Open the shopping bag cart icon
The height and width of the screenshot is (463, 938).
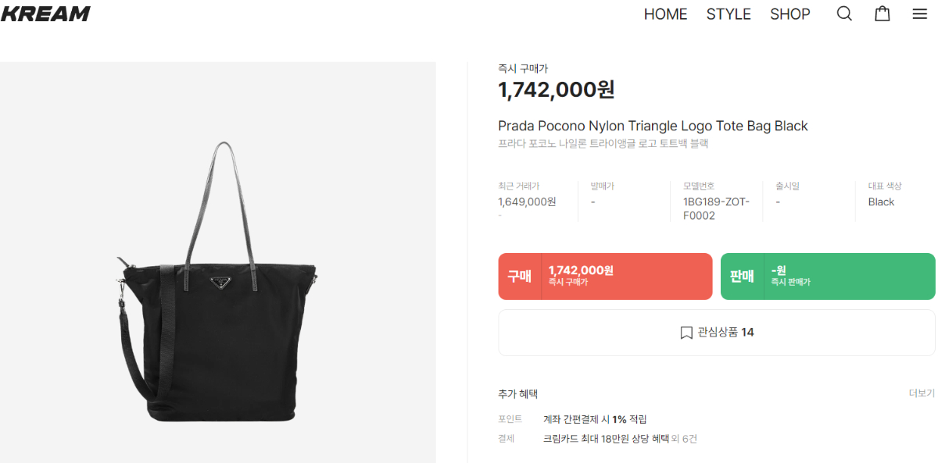[883, 14]
